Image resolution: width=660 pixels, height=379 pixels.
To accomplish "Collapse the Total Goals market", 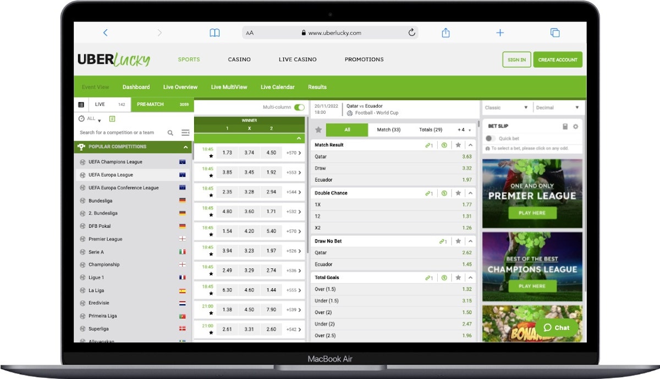I will click(x=471, y=278).
